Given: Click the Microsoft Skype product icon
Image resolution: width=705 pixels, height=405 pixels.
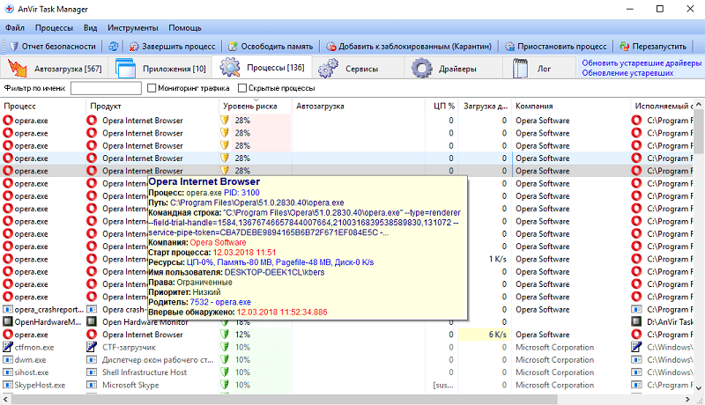Looking at the screenshot, I should (92, 385).
